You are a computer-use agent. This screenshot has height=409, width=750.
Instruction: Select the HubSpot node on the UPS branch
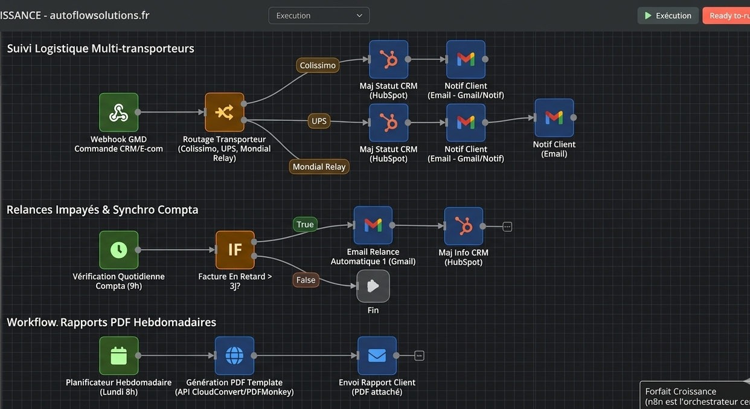[388, 123]
